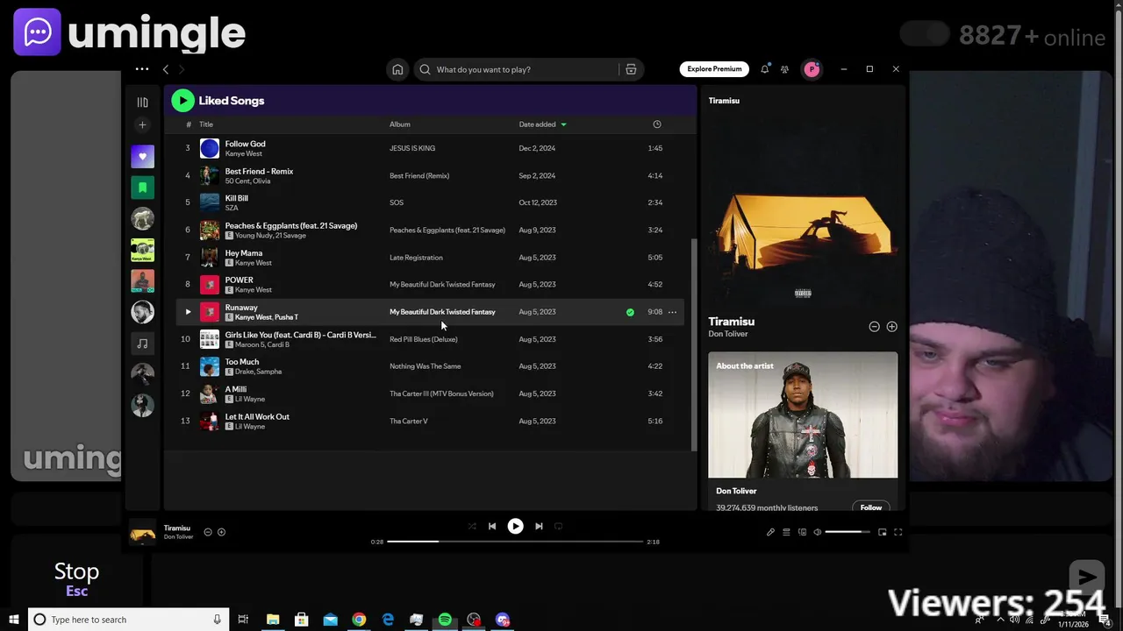Open the Spotify home page
The image size is (1123, 631).
[397, 69]
